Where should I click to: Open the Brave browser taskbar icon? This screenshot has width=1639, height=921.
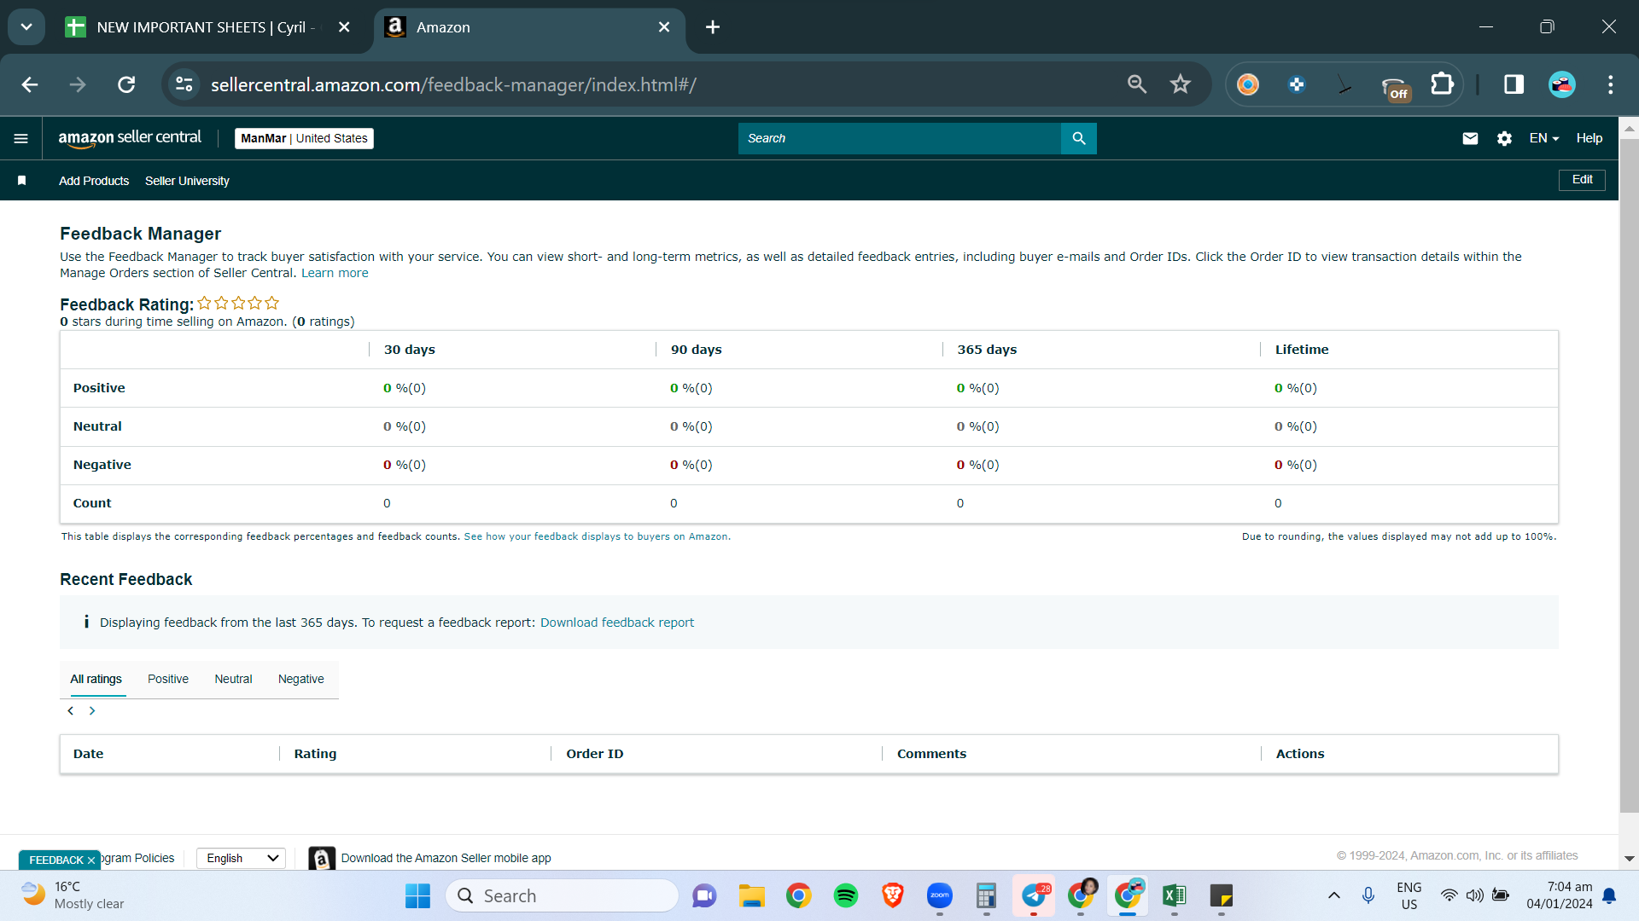coord(892,895)
